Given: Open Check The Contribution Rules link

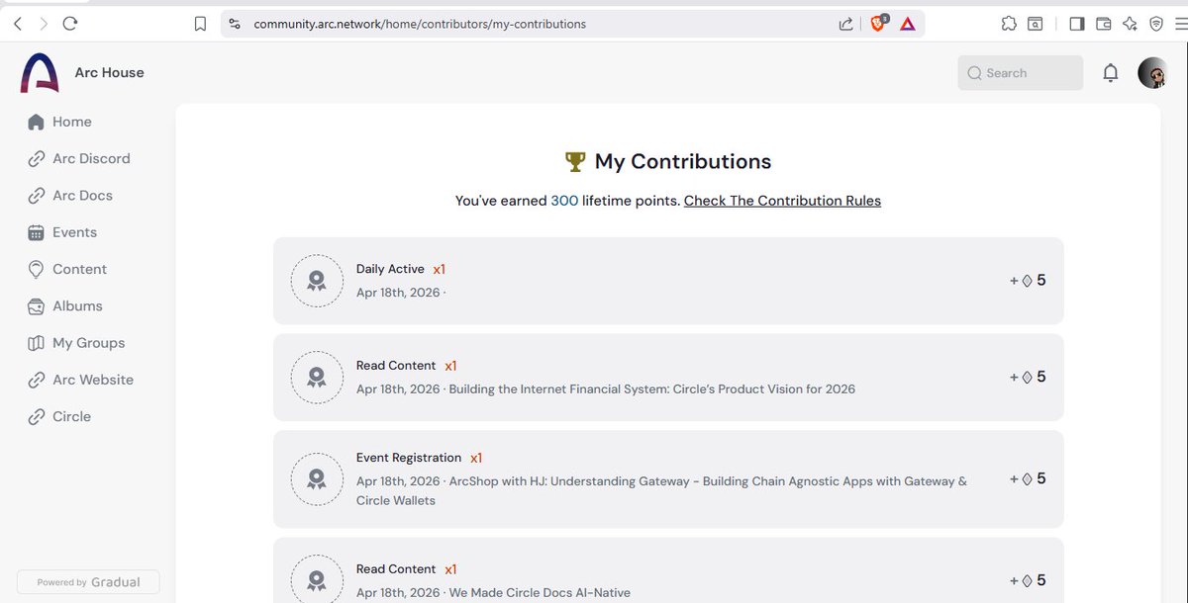Looking at the screenshot, I should 782,201.
